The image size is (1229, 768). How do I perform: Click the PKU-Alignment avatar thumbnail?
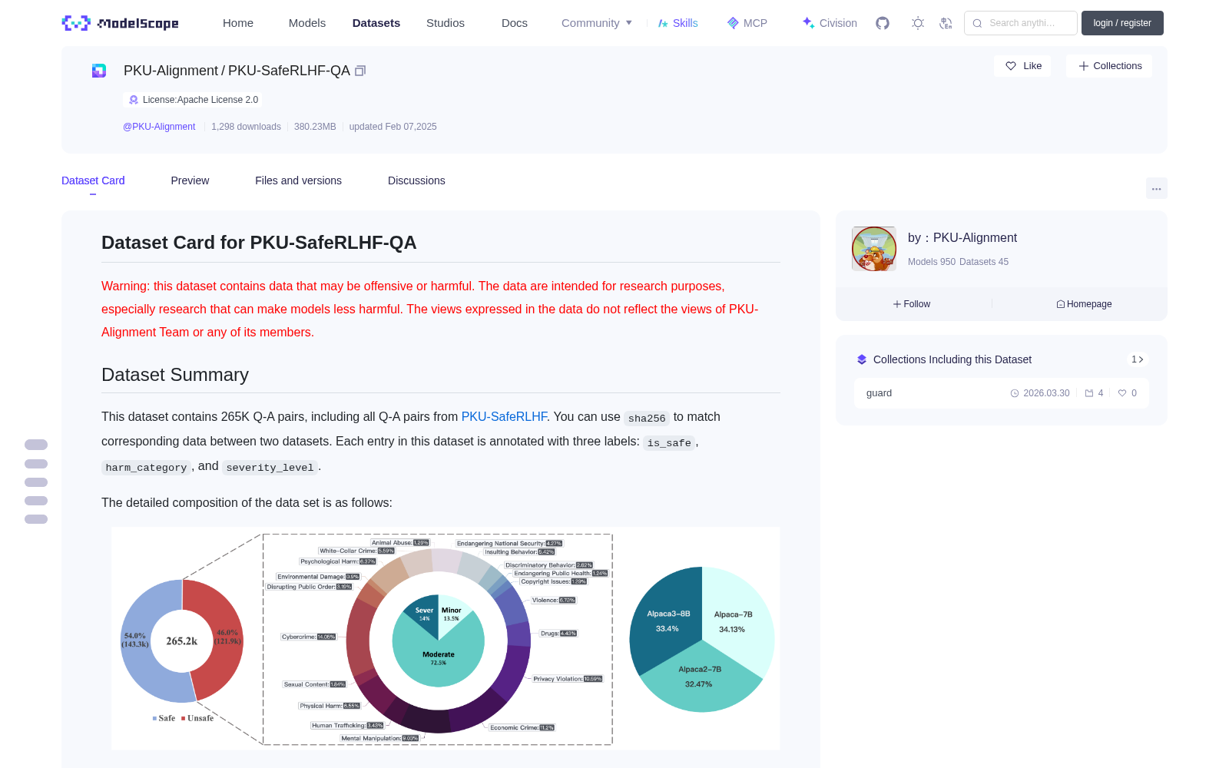pyautogui.click(x=874, y=249)
